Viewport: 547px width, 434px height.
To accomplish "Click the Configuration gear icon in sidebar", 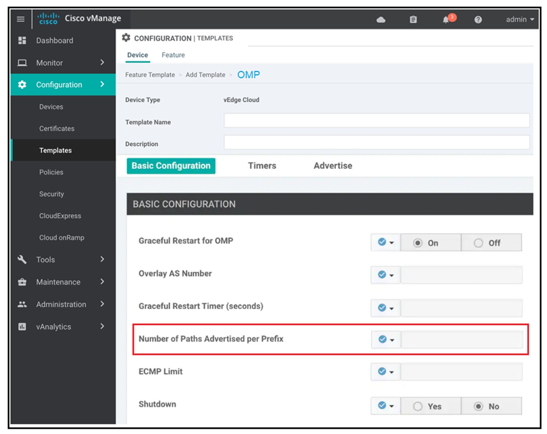I will point(22,85).
